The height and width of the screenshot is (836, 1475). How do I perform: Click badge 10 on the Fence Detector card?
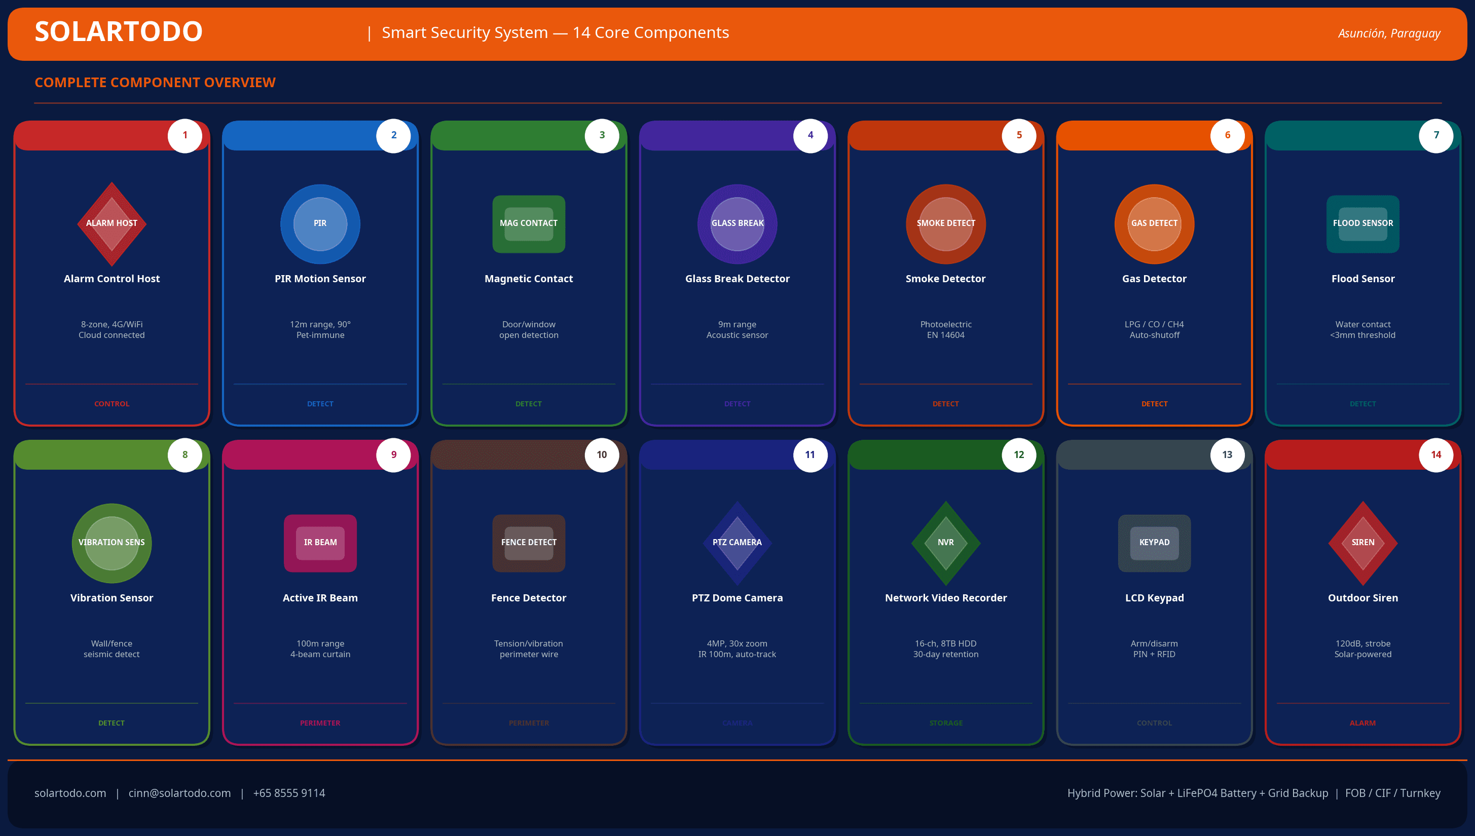(602, 455)
